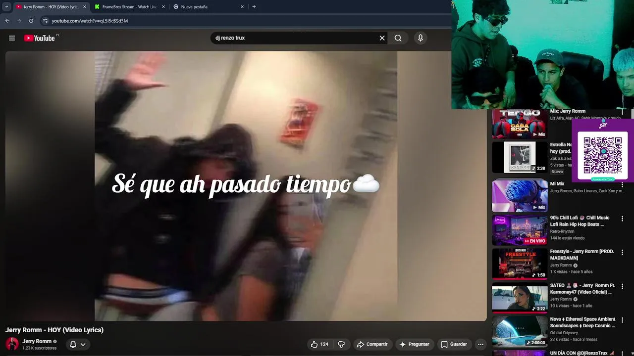Open more actions ellipsis under video
This screenshot has width=634, height=356.
pyautogui.click(x=480, y=344)
